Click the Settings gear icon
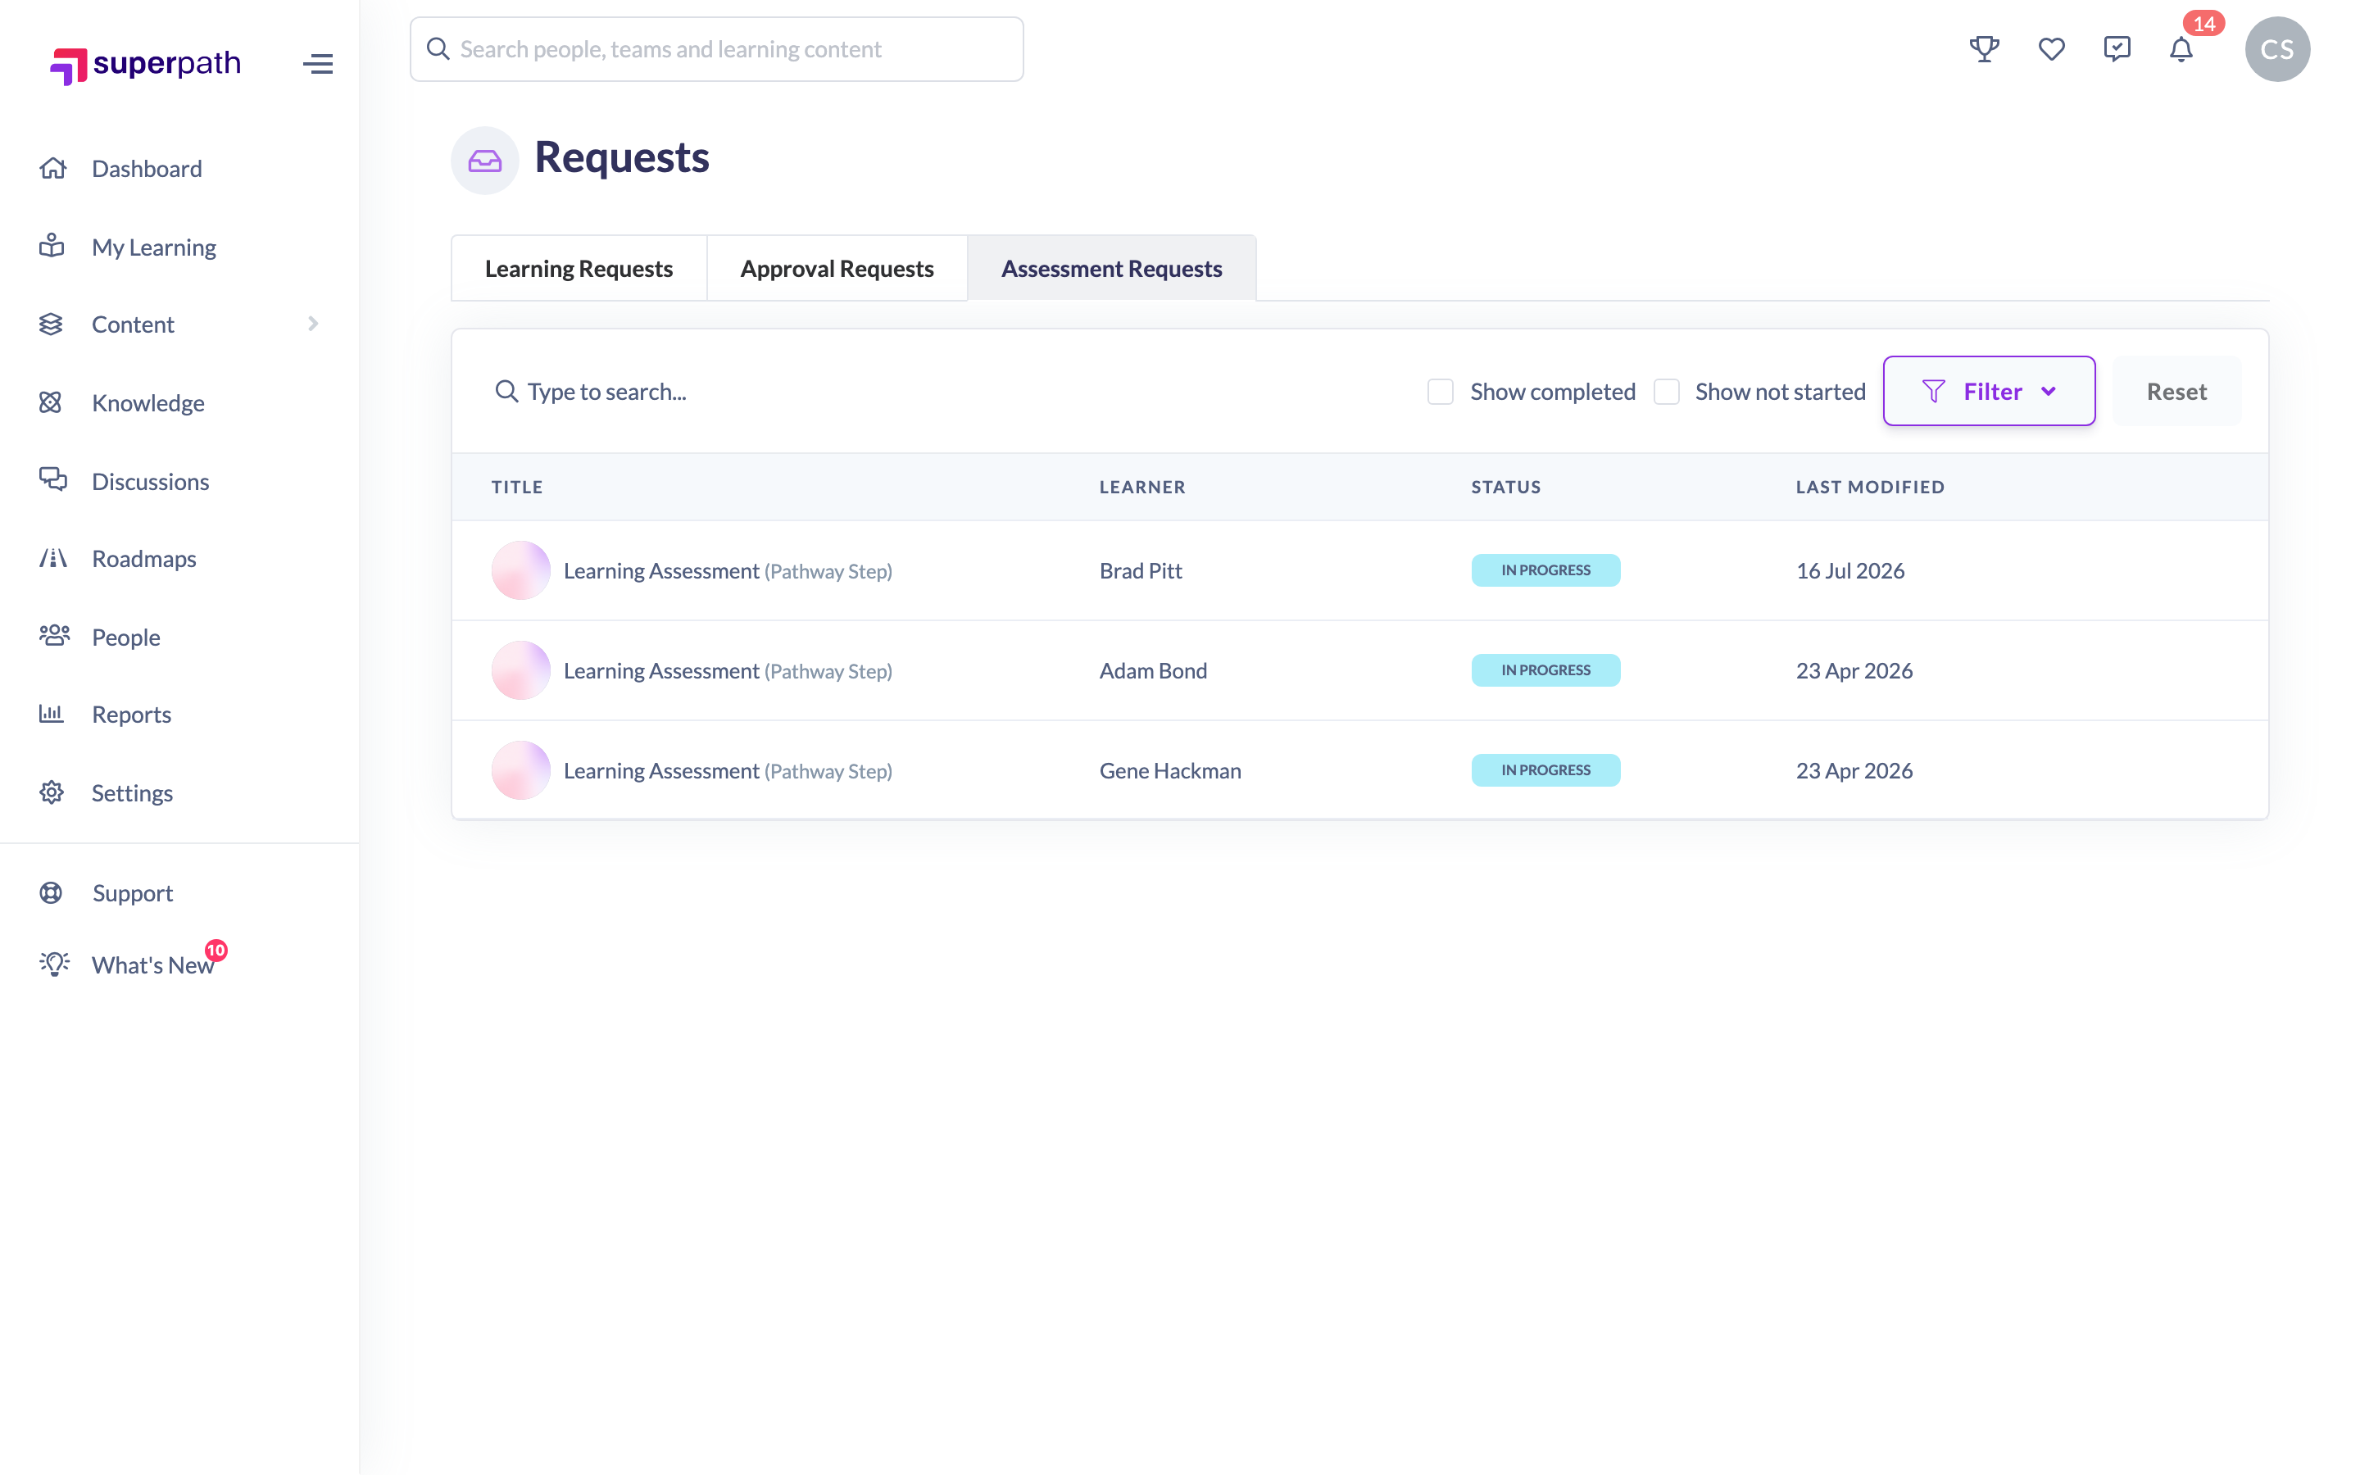Viewport: 2360px width, 1475px height. [x=52, y=792]
